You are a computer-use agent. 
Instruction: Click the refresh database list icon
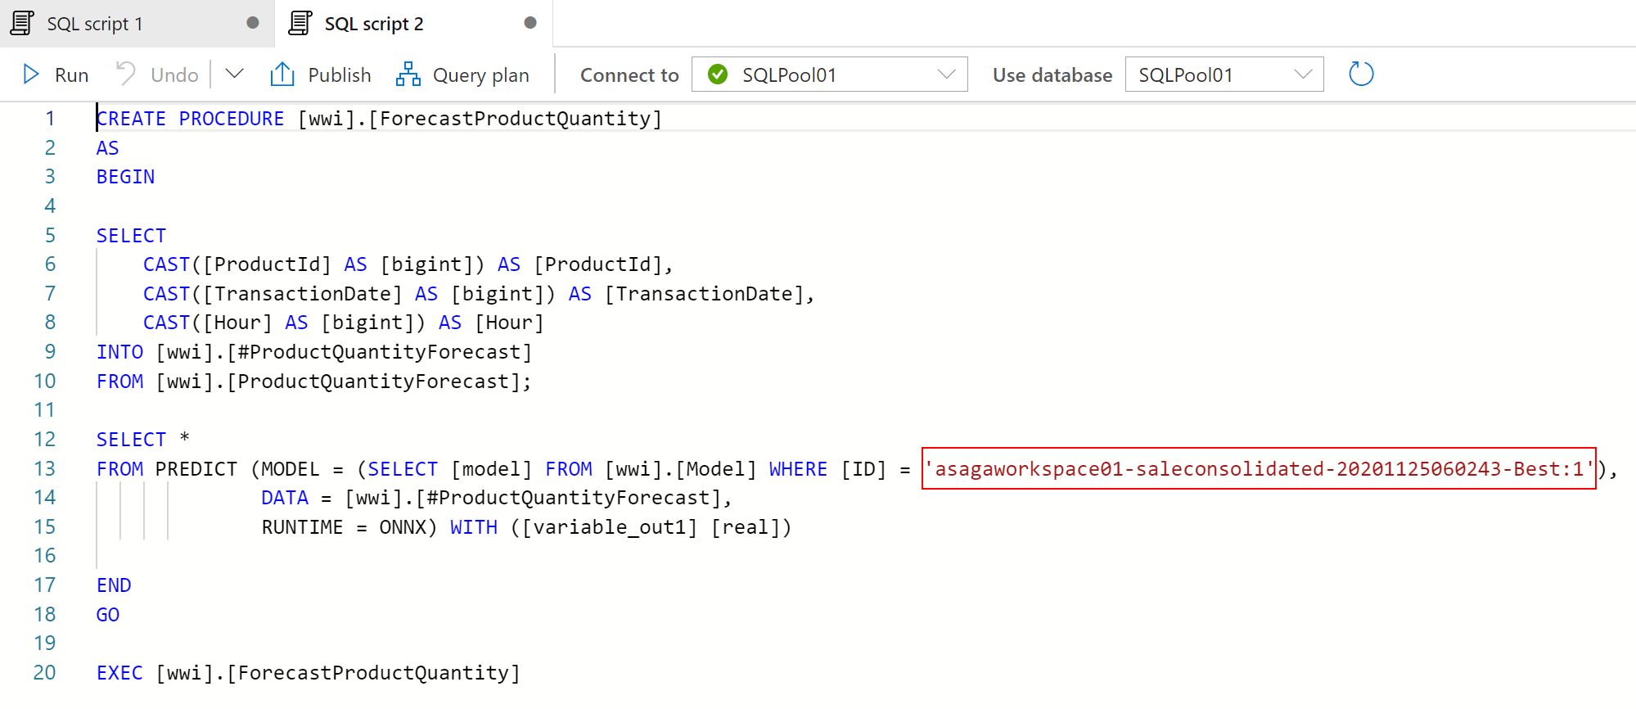[1361, 75]
